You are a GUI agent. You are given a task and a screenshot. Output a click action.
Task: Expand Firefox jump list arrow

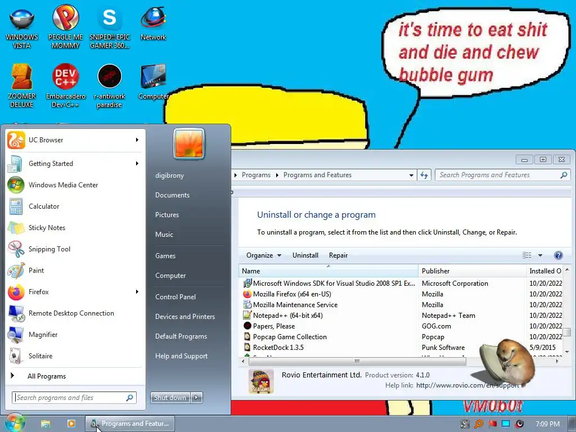pyautogui.click(x=137, y=292)
